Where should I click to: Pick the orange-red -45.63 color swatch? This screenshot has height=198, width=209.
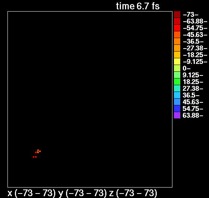[x=177, y=34]
